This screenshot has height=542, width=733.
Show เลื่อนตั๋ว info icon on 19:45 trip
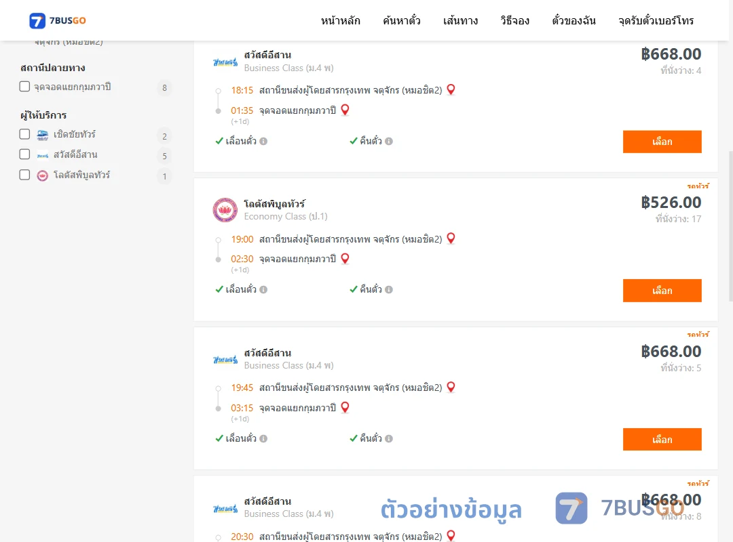pos(263,438)
